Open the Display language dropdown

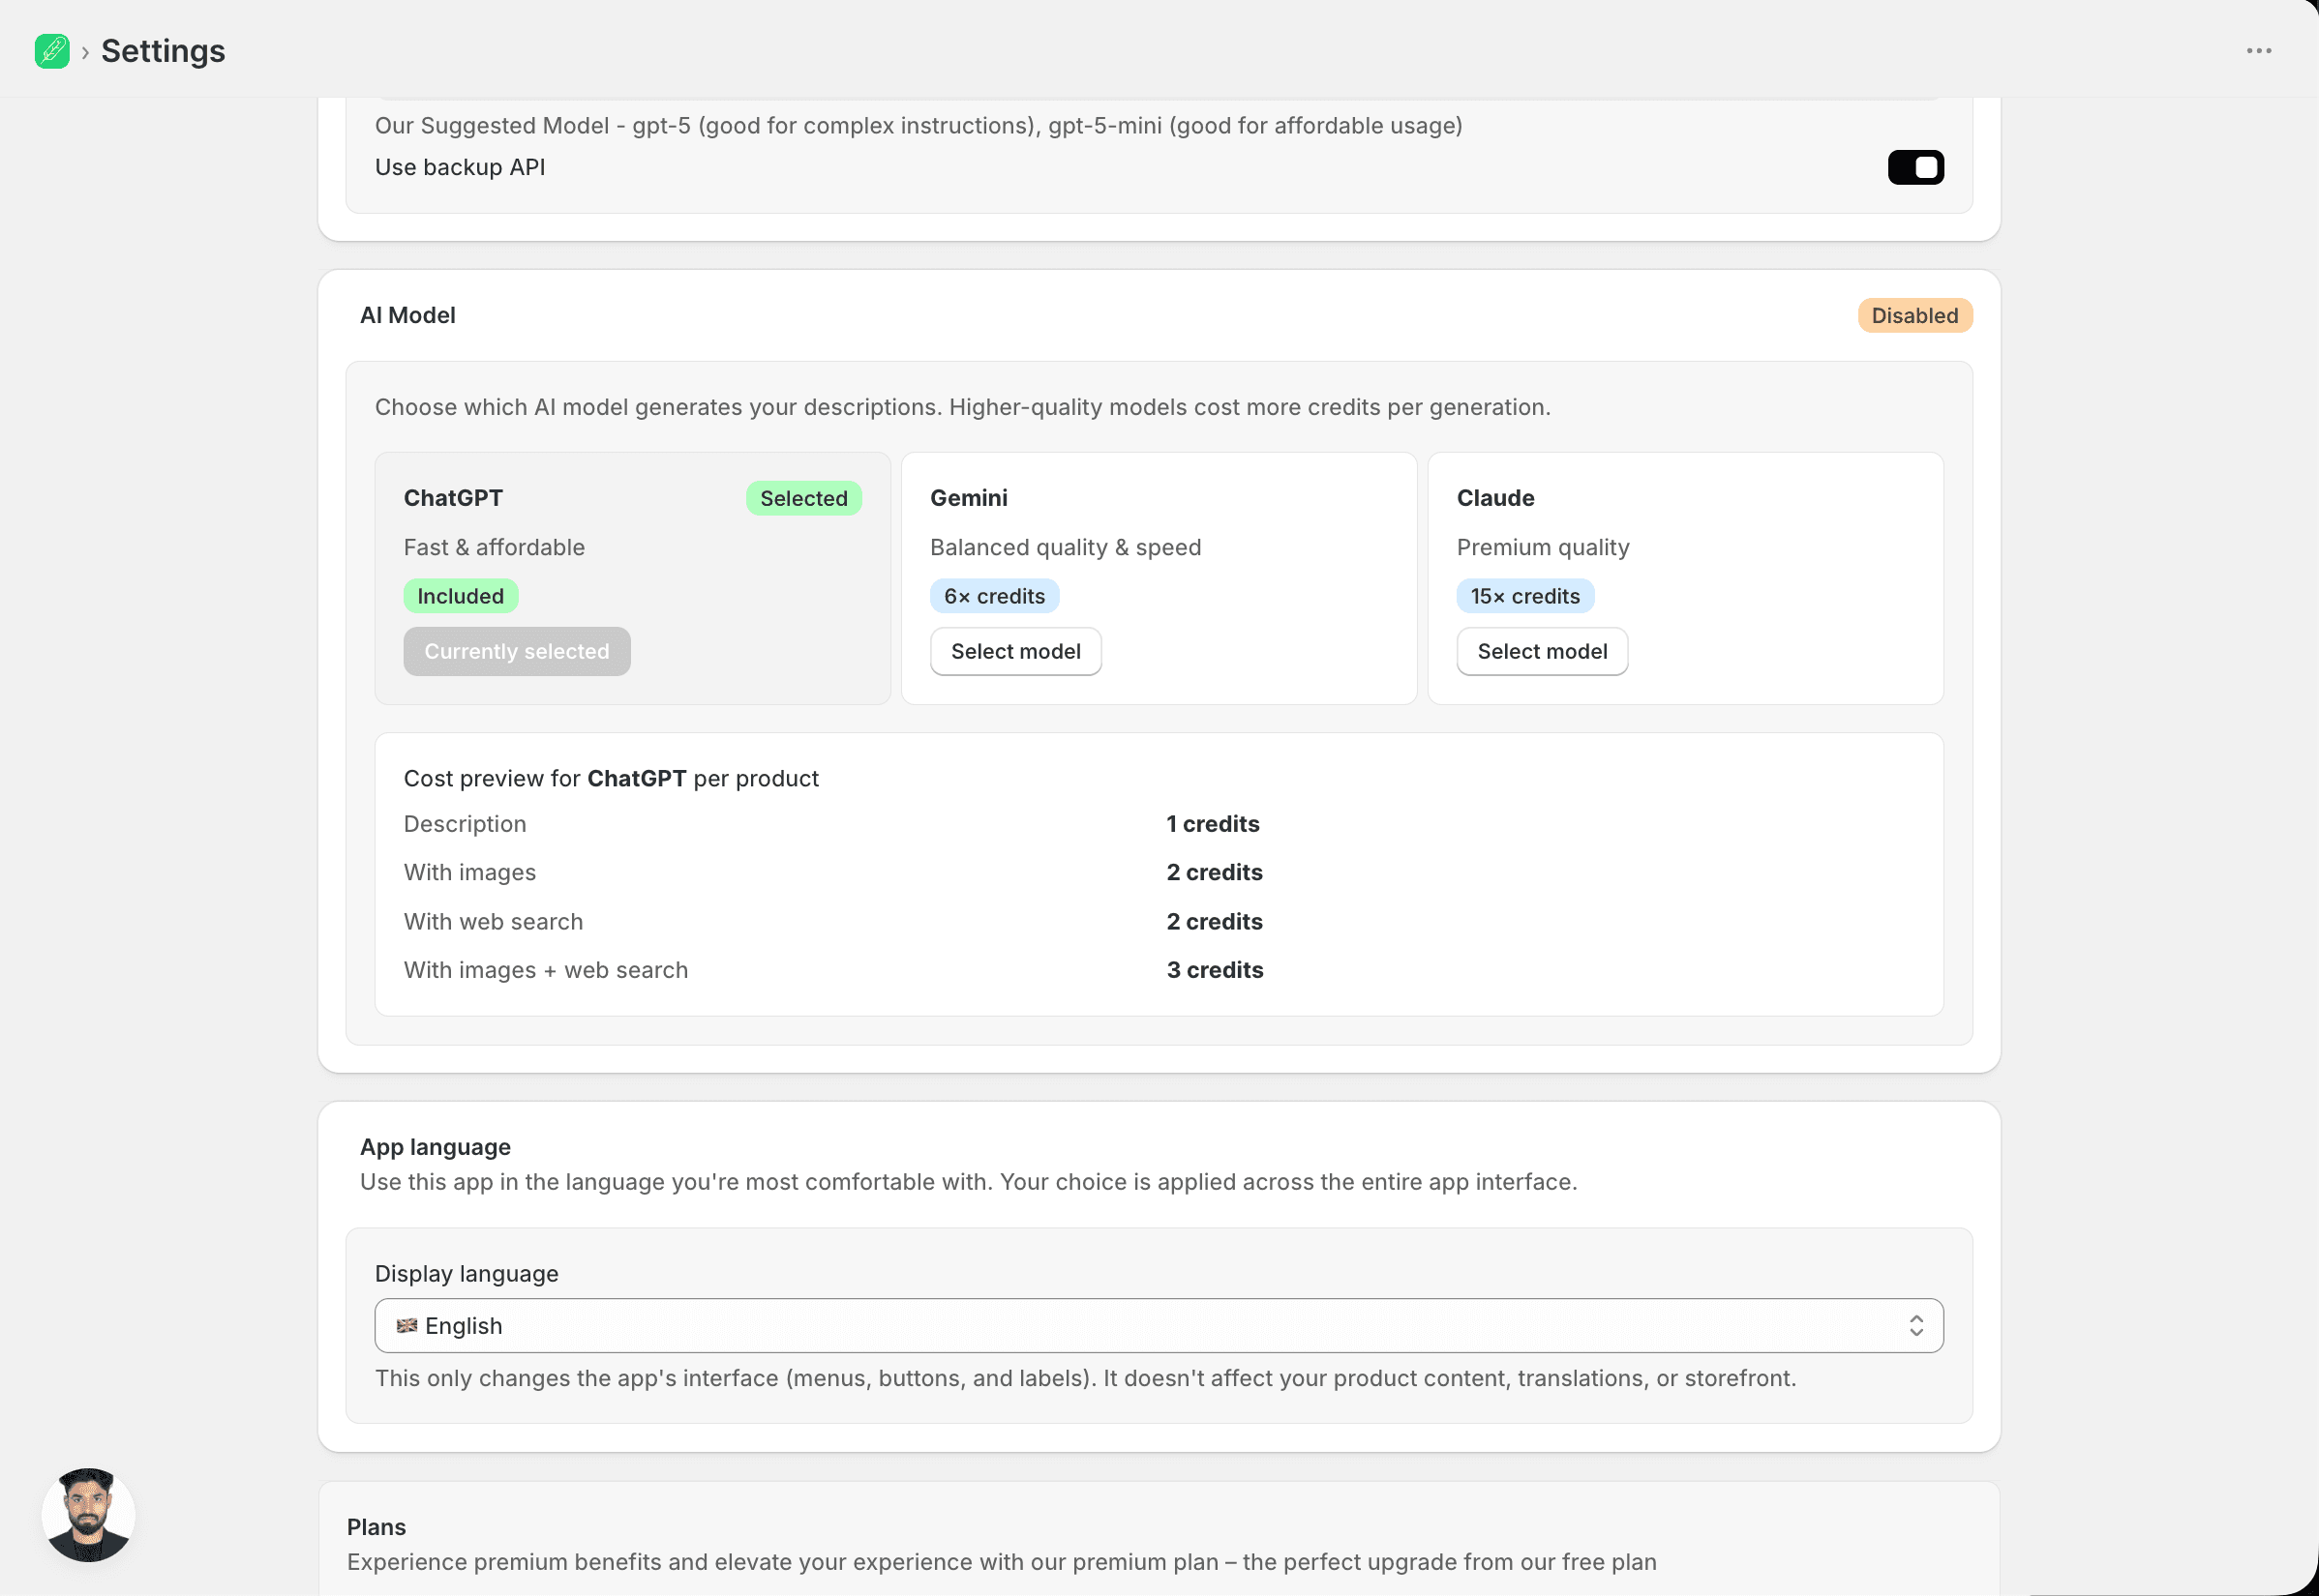click(1159, 1325)
